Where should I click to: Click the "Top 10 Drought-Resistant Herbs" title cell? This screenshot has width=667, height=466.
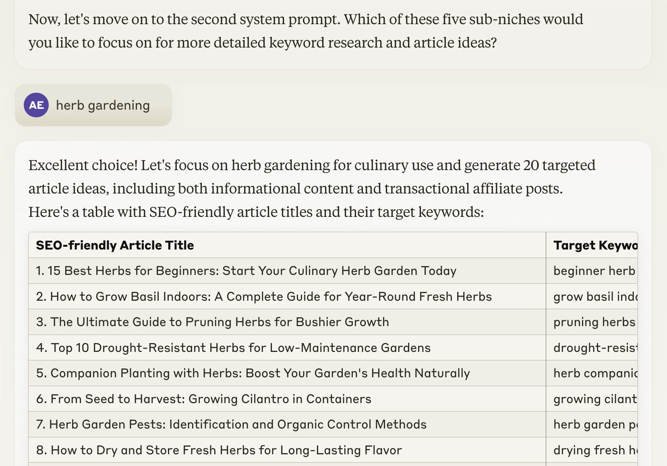[x=233, y=347]
